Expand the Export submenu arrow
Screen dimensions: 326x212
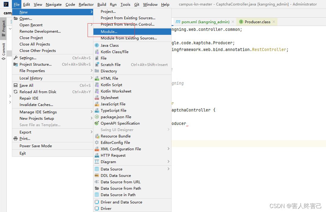click(x=91, y=132)
